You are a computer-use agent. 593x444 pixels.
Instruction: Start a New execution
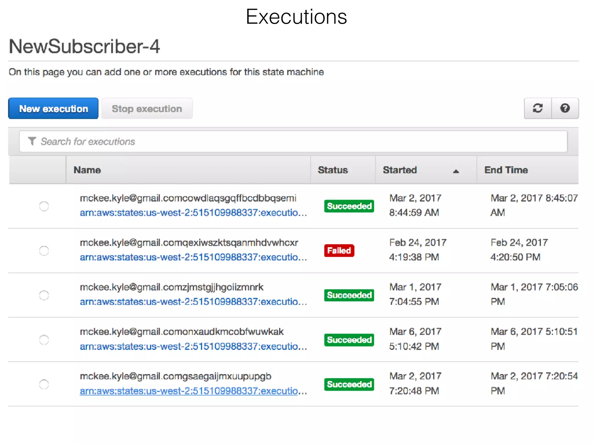point(53,108)
